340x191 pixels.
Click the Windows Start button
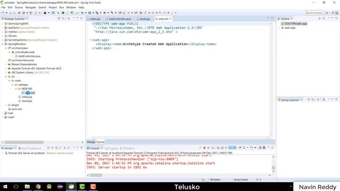coord(5,186)
